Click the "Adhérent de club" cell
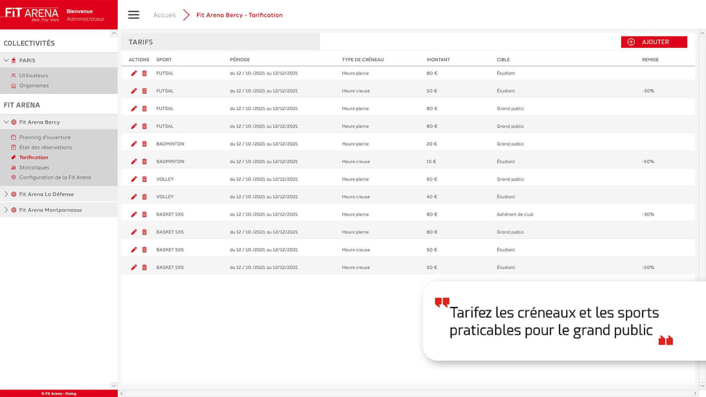The width and height of the screenshot is (706, 397). (515, 214)
